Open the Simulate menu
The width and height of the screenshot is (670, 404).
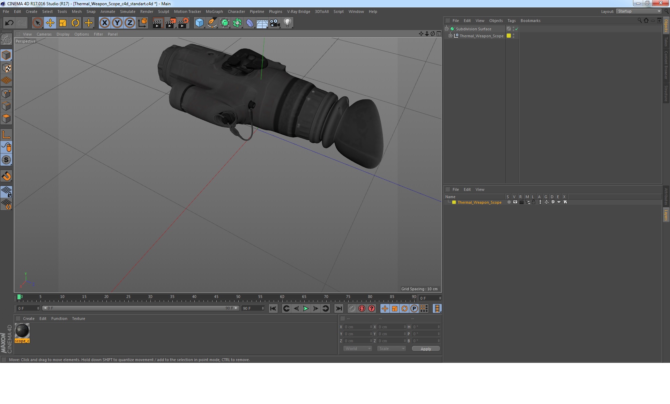click(x=128, y=12)
